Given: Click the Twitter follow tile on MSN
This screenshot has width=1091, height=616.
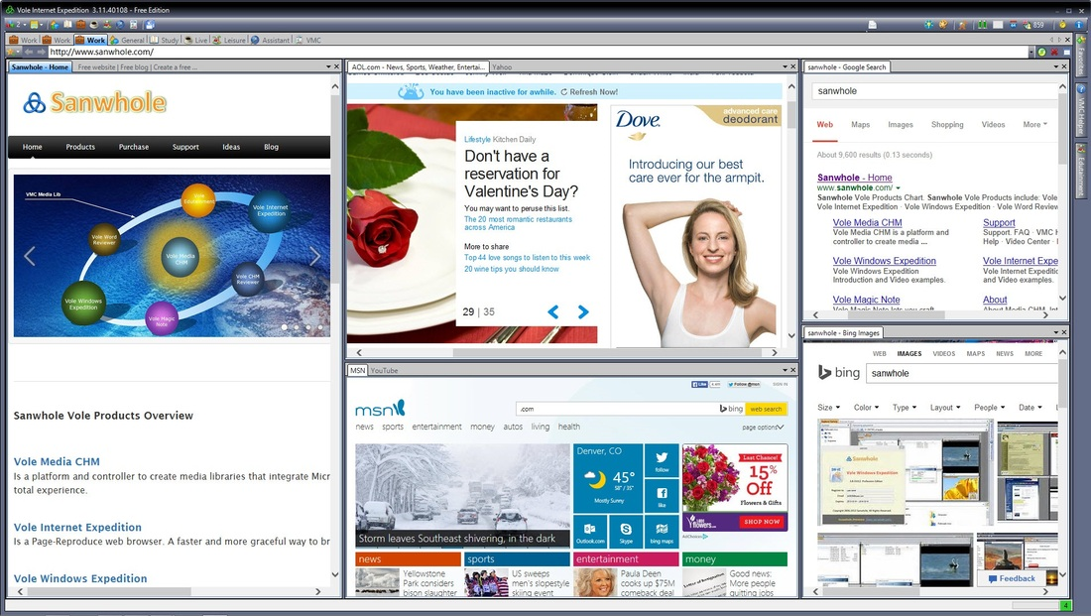Looking at the screenshot, I should (662, 461).
